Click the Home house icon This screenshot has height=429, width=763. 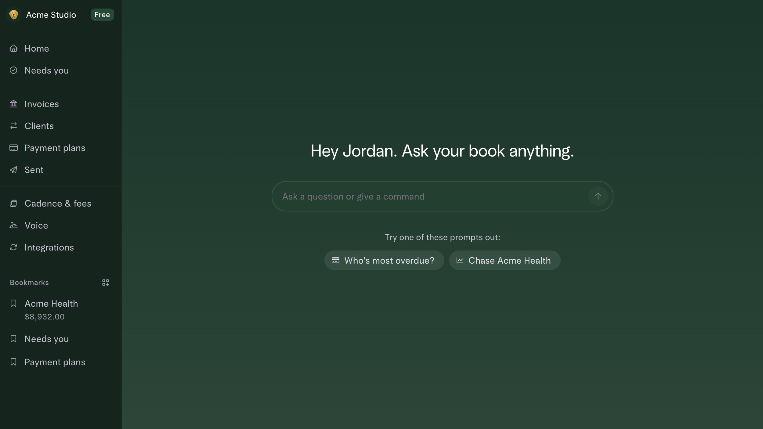click(13, 49)
